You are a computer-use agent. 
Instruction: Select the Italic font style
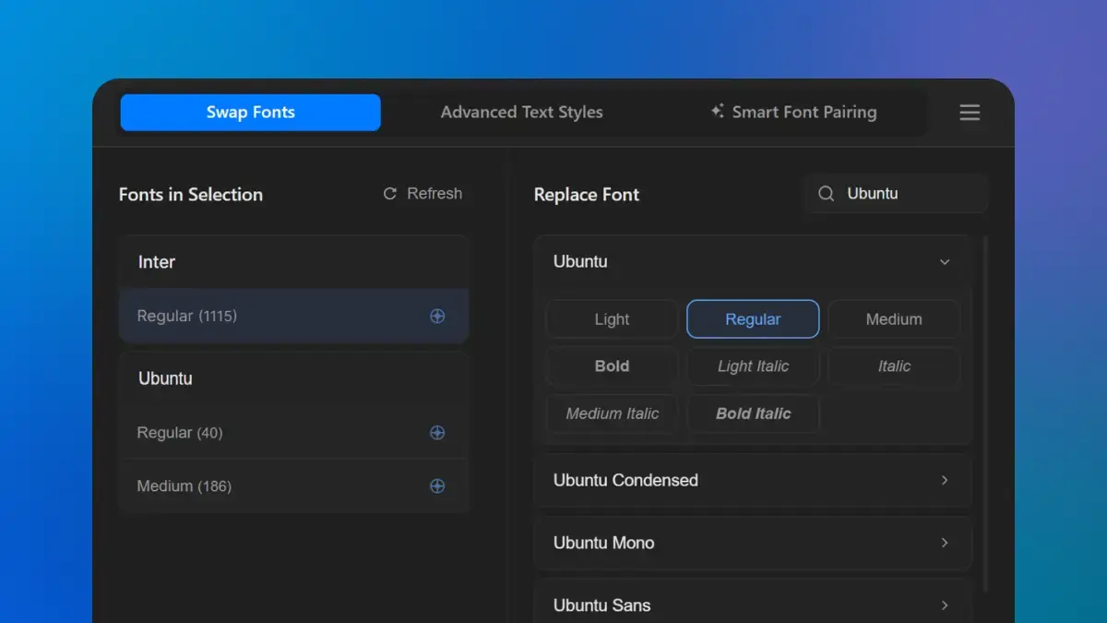click(x=894, y=366)
